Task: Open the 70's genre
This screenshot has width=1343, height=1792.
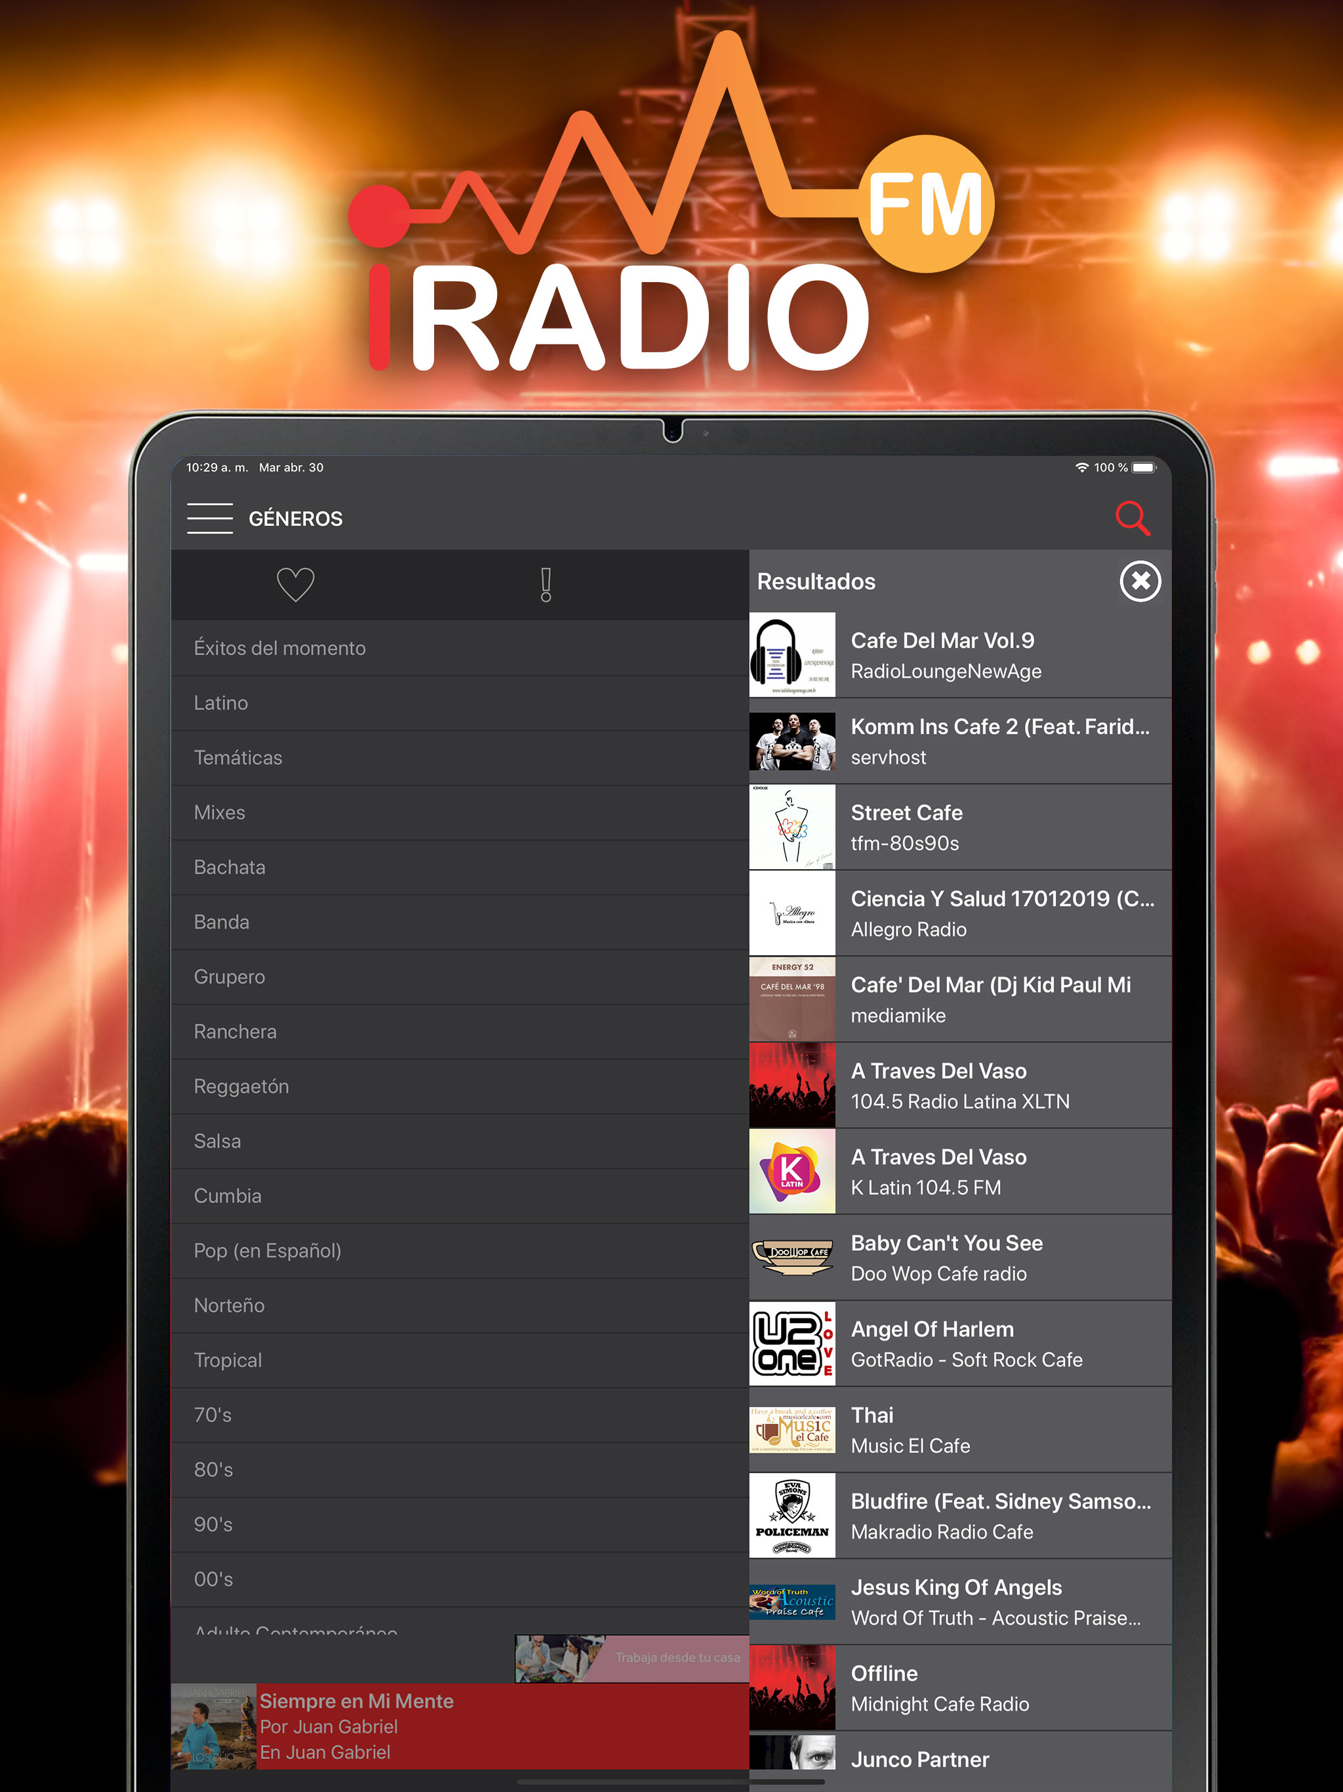Action: click(460, 1415)
